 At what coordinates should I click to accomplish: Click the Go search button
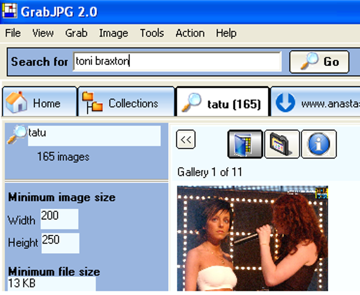(319, 62)
